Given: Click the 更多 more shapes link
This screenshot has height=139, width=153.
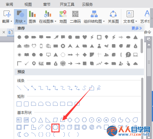Looking at the screenshot, I should tap(137, 28).
